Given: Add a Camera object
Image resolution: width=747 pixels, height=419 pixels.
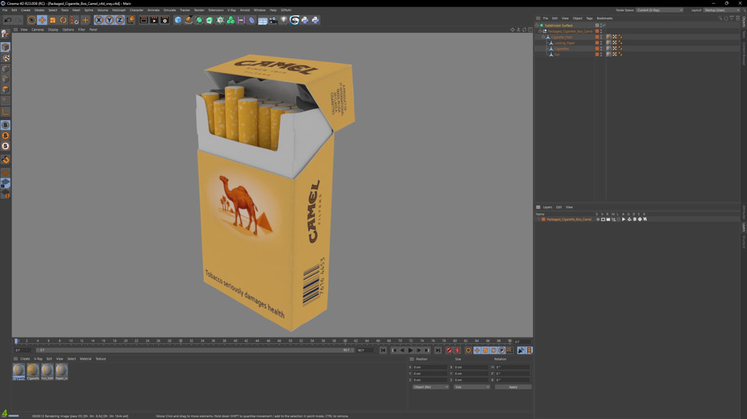Looking at the screenshot, I should pyautogui.click(x=273, y=20).
